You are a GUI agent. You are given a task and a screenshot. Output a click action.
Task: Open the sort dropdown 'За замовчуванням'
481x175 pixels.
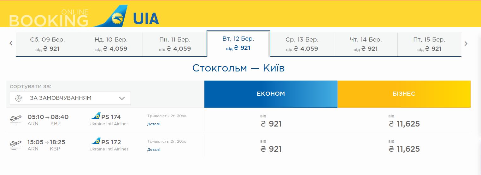[x=70, y=98]
